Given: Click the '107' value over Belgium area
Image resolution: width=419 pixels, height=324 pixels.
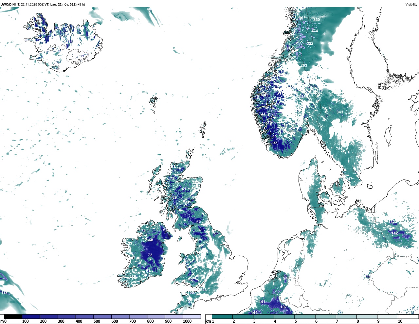Looking at the screenshot, I should click(x=283, y=307).
